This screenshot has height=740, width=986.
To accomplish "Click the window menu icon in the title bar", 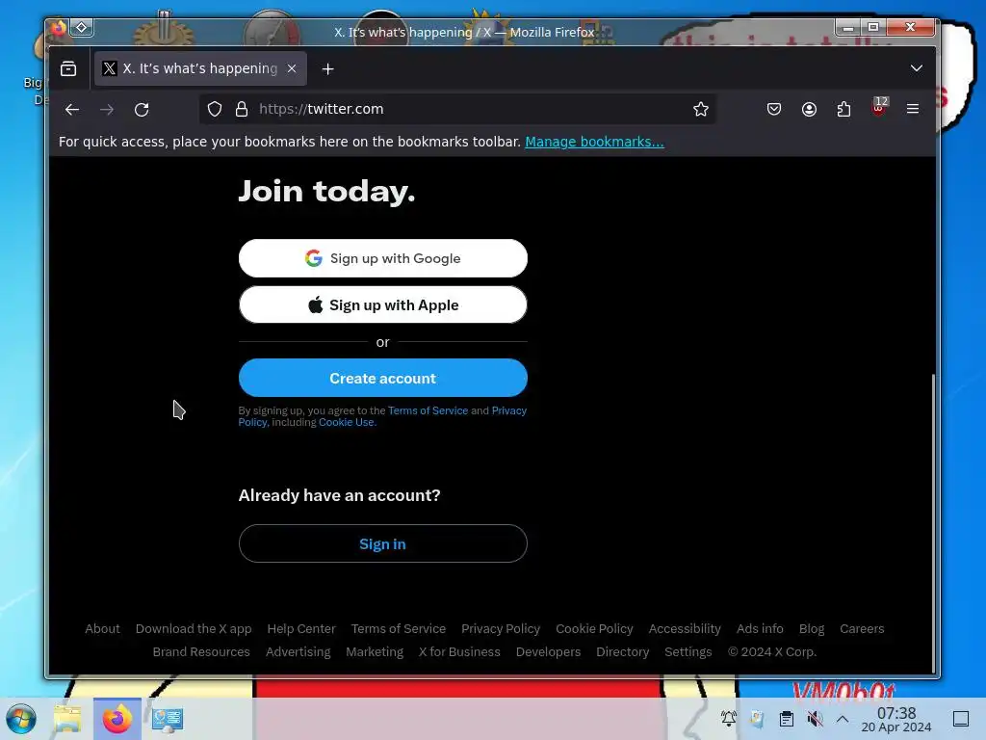I will tap(59, 28).
